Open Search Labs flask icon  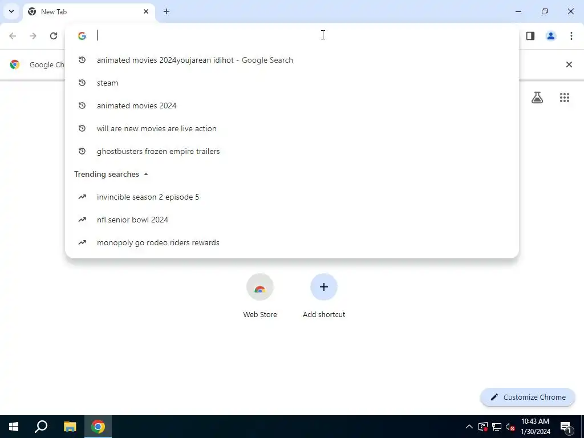537,98
